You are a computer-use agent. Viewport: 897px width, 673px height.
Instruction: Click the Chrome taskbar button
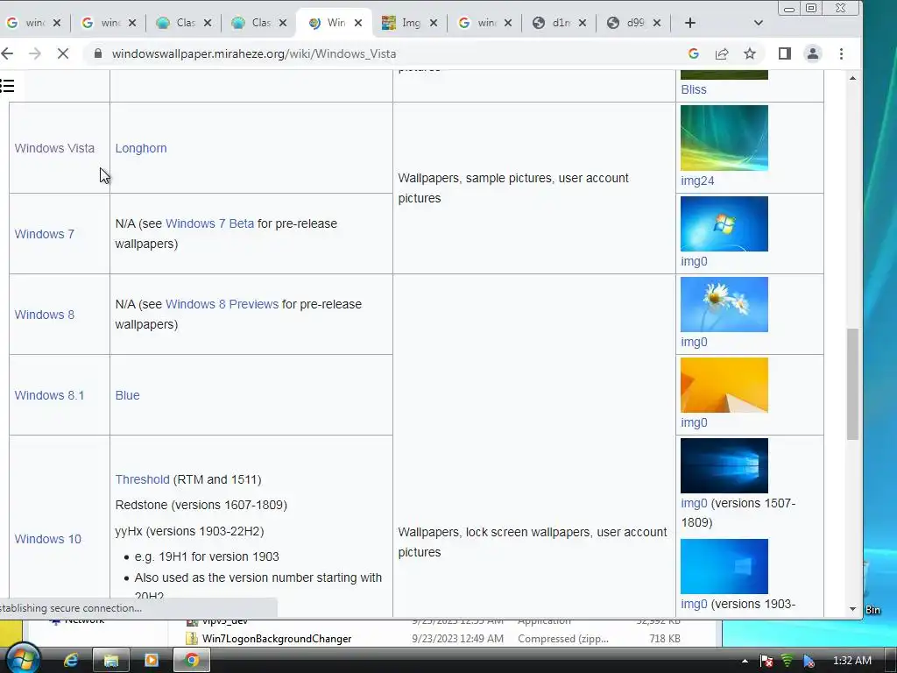(192, 661)
